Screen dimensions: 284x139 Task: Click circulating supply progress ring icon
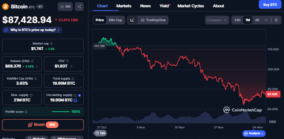(75, 100)
